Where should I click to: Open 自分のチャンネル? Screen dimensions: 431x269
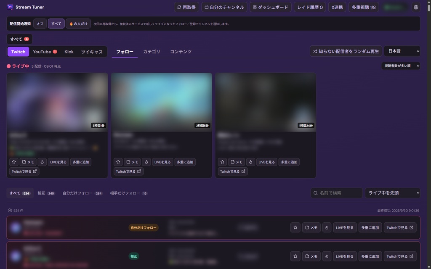[224, 7]
